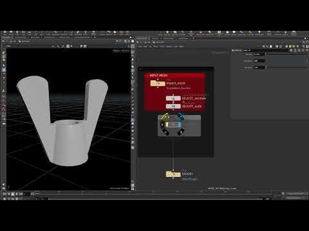This screenshot has width=309, height=231.
Task: Click the Sky Light shelf tool
Action: point(227,33)
